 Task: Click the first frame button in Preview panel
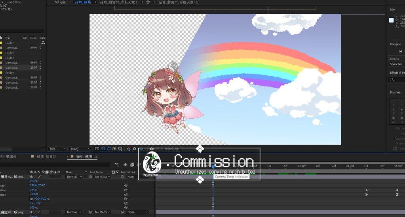click(400, 51)
